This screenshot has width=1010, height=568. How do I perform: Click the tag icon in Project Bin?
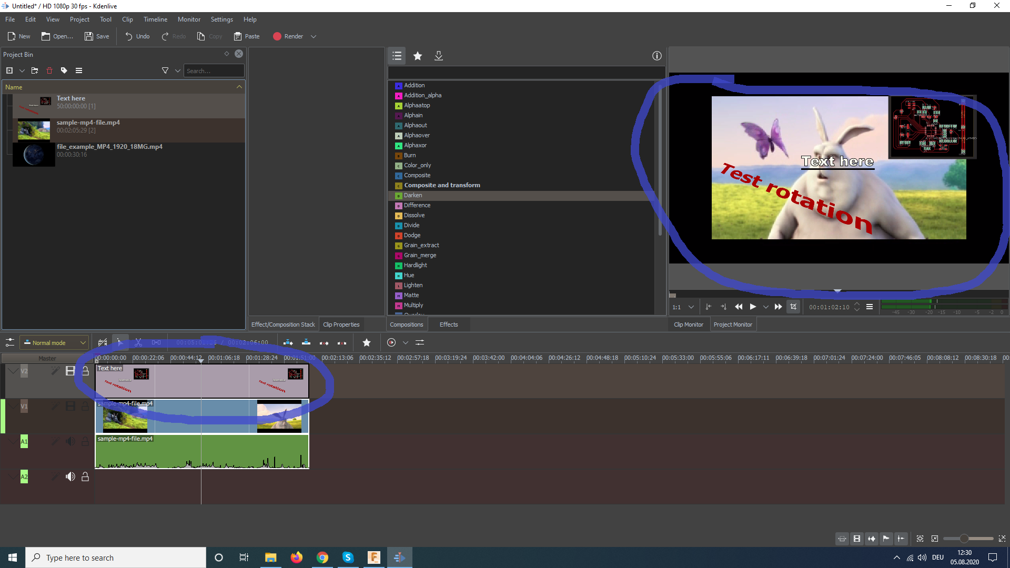(x=64, y=70)
